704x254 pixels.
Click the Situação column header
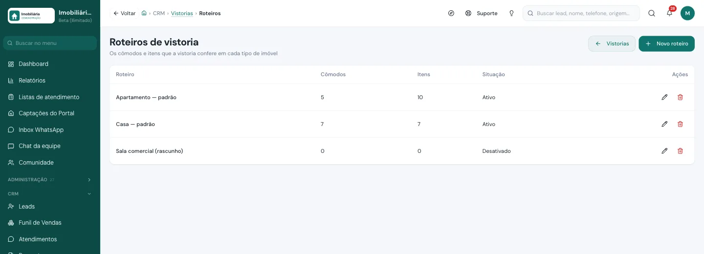click(493, 74)
